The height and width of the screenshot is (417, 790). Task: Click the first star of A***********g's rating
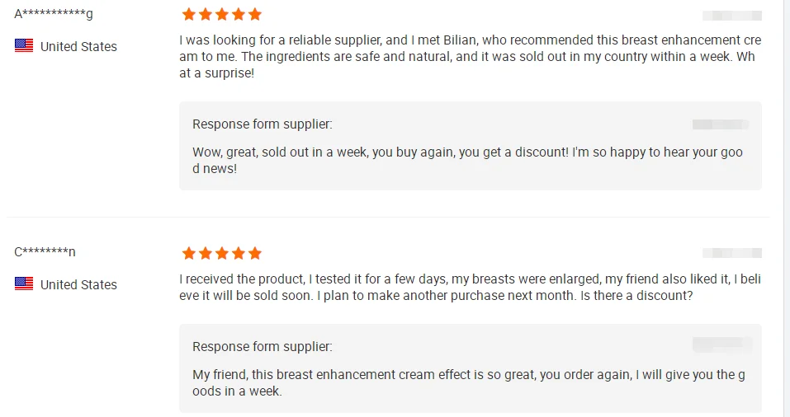(189, 14)
